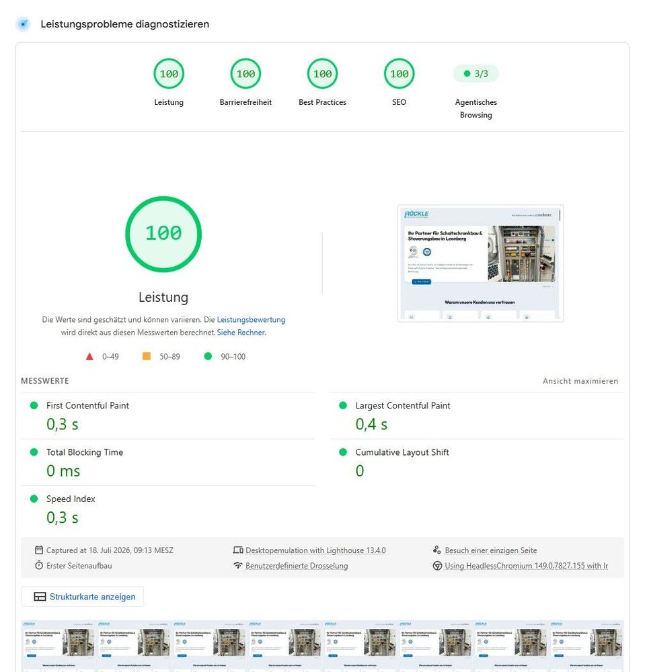Viewport: 647px width, 672px height.
Task: Open Benutzerdefinierte Drosselung details
Action: point(297,566)
